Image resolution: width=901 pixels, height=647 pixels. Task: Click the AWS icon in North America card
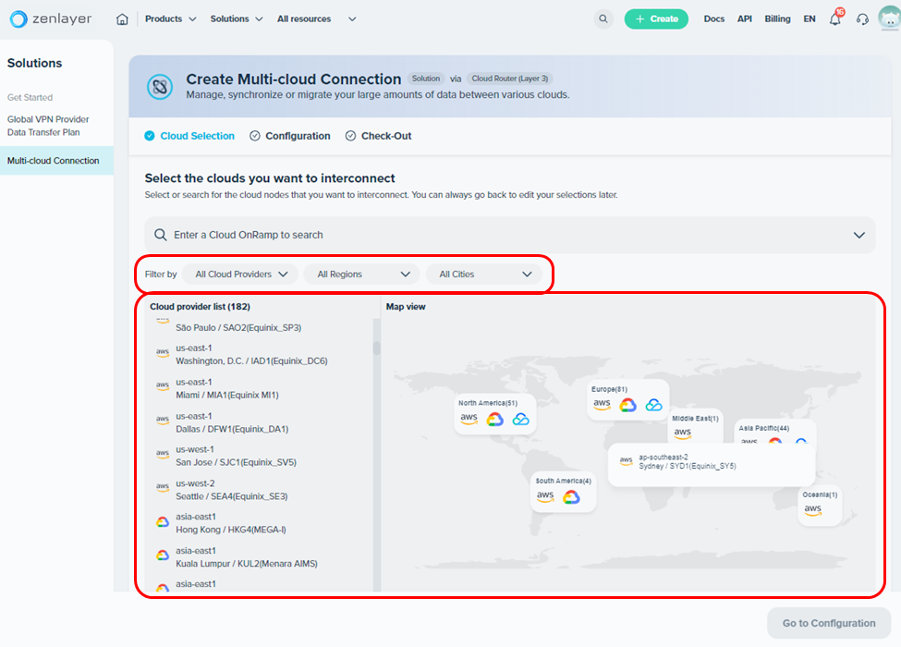[469, 419]
